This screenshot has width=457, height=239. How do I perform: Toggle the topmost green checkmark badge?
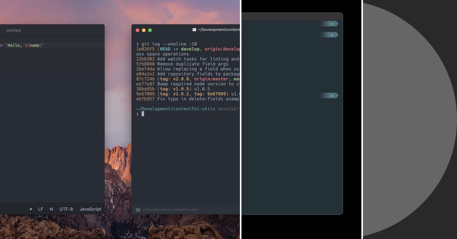click(330, 24)
